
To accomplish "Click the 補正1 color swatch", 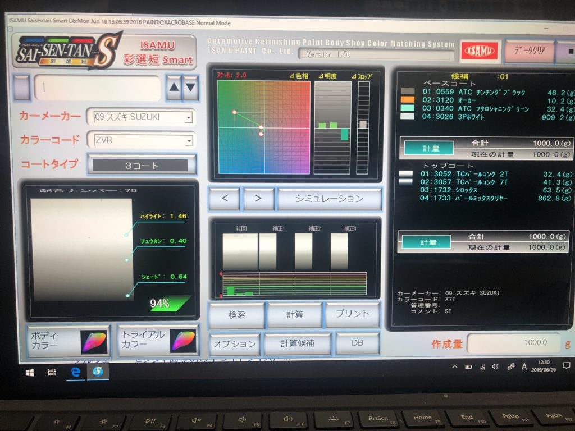I will point(268,252).
